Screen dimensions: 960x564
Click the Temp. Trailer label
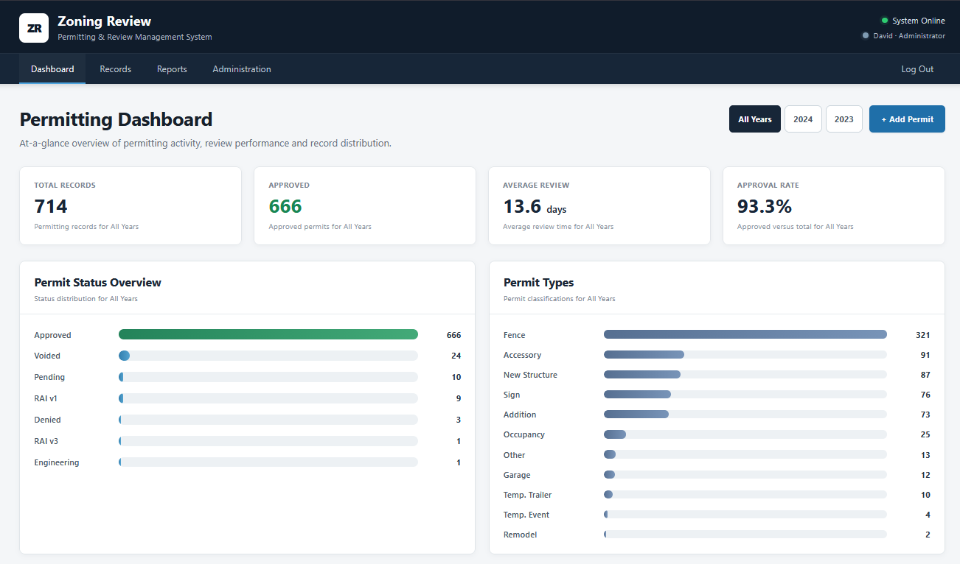527,495
